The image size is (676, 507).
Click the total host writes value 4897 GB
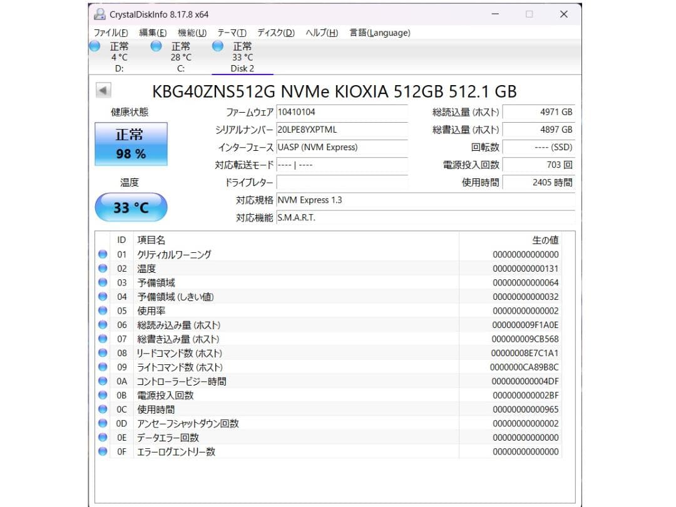539,130
